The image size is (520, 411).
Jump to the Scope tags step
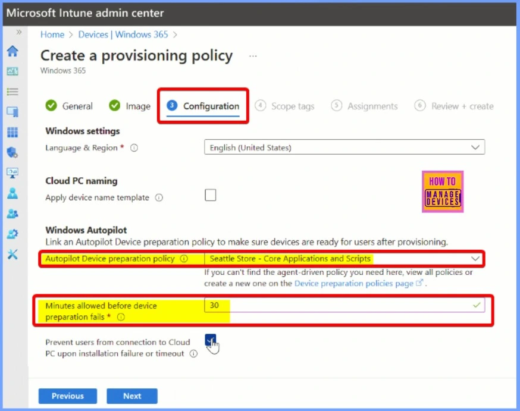click(284, 106)
